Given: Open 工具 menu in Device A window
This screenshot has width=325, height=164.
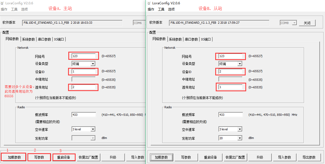Looking at the screenshot, I should click(x=14, y=9).
